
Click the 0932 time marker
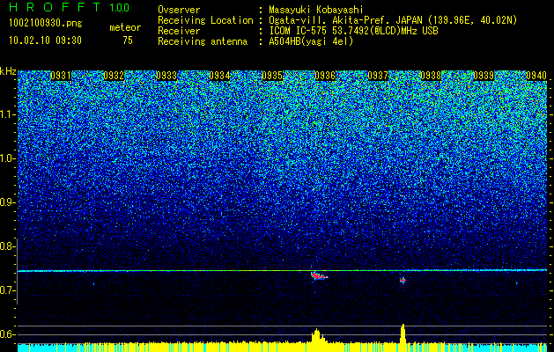114,76
